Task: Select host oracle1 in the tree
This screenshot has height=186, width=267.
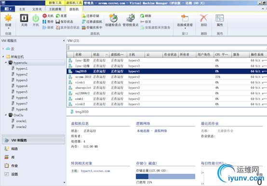Action: tap(21, 121)
